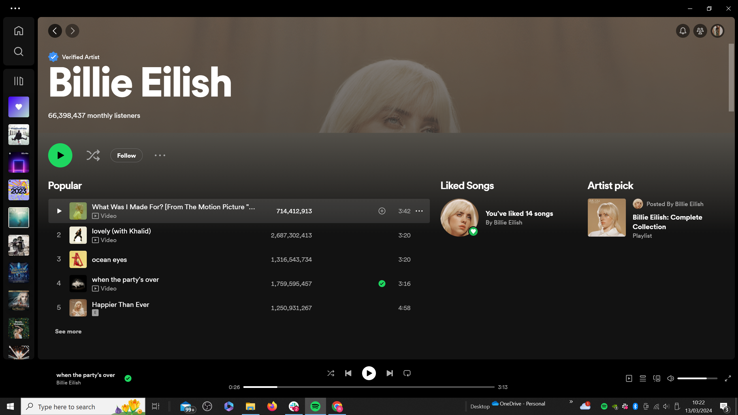Screen dimensions: 738x415
Task: Open Monday Motivation playlist thumbnail
Action: pyautogui.click(x=19, y=328)
